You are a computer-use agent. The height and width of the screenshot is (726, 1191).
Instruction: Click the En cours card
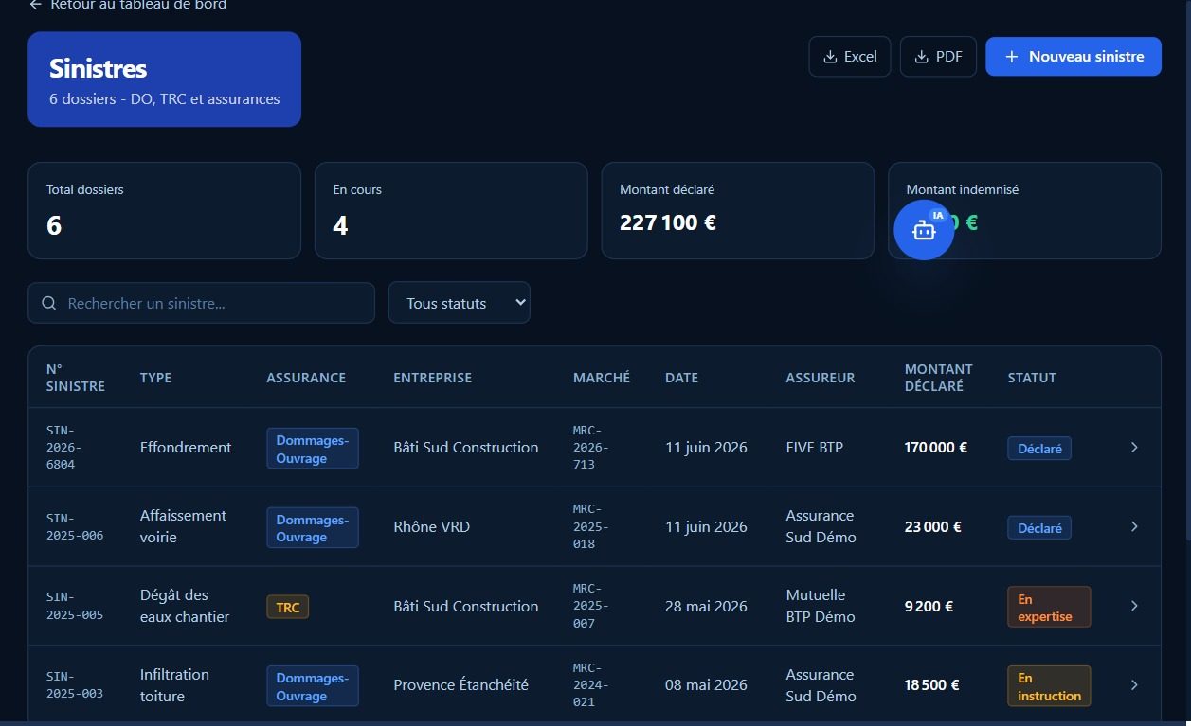[x=451, y=210]
